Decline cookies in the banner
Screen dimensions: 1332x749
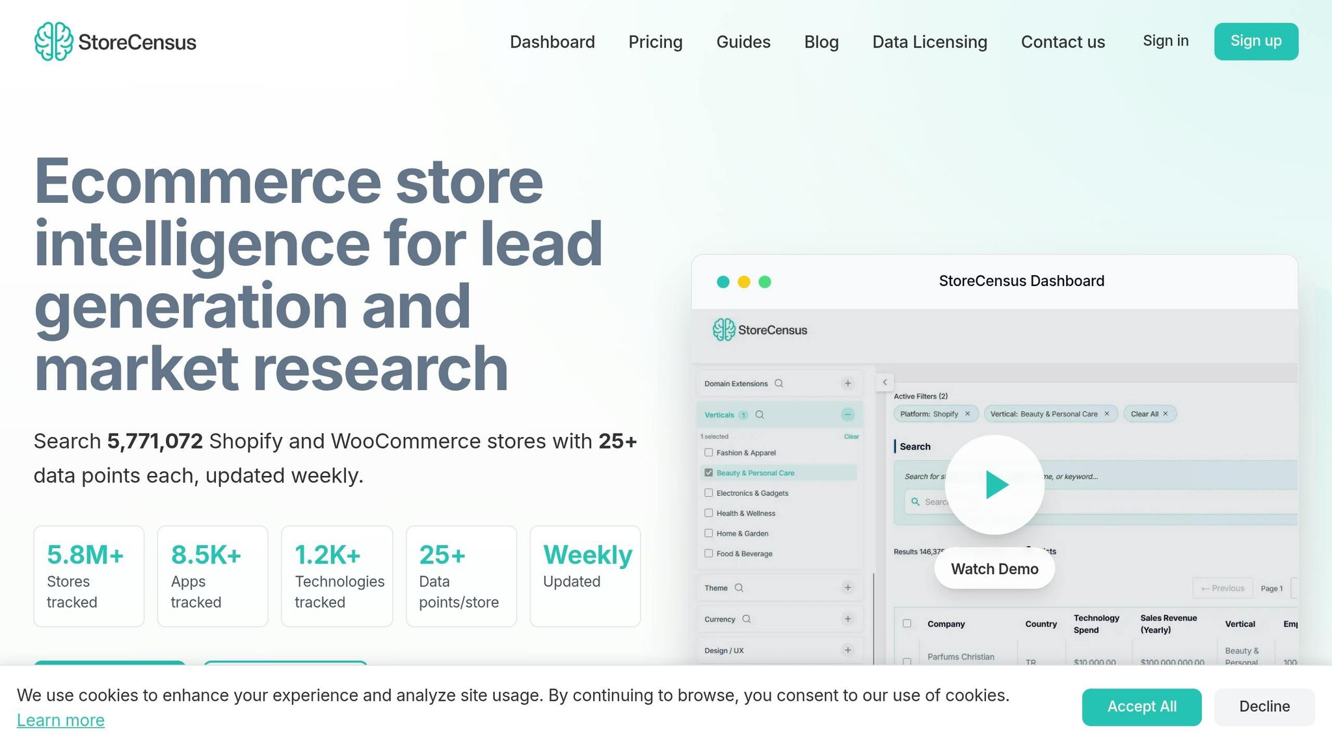1264,707
